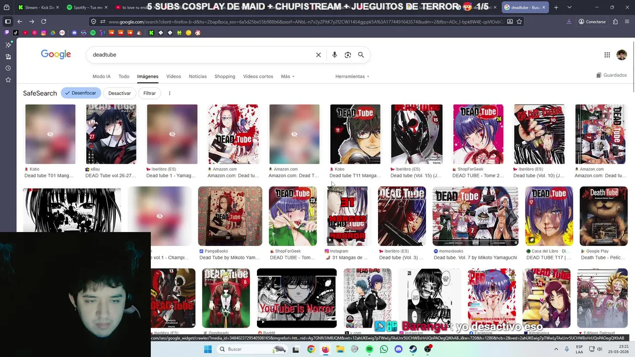
Task: Reveal blurred vol.1 Champi image
Action: (x=160, y=216)
